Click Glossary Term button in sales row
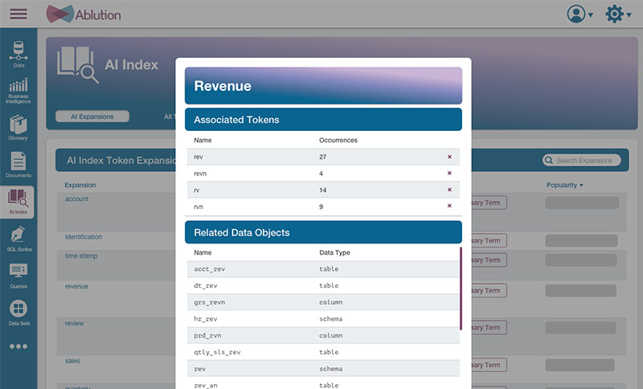643x389 pixels. 489,365
